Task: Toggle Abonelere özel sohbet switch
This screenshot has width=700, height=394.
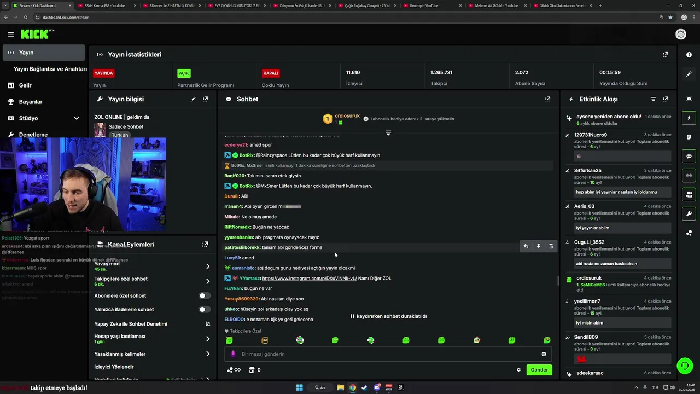Action: pos(204,296)
